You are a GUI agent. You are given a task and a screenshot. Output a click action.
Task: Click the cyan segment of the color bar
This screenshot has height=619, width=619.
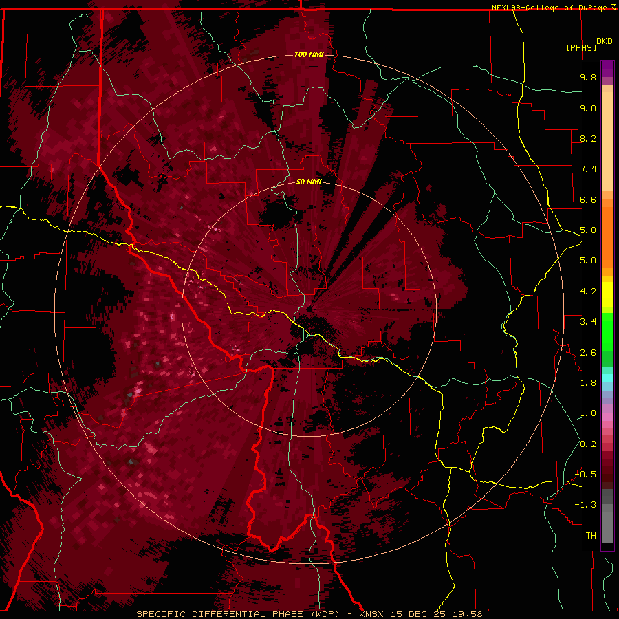(x=607, y=378)
